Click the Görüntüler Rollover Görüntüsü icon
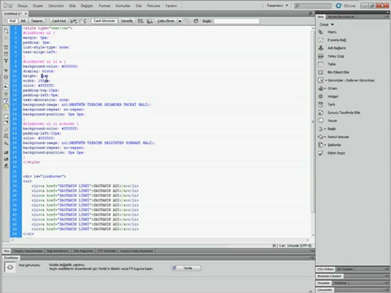This screenshot has width=391, height=293. click(x=321, y=80)
